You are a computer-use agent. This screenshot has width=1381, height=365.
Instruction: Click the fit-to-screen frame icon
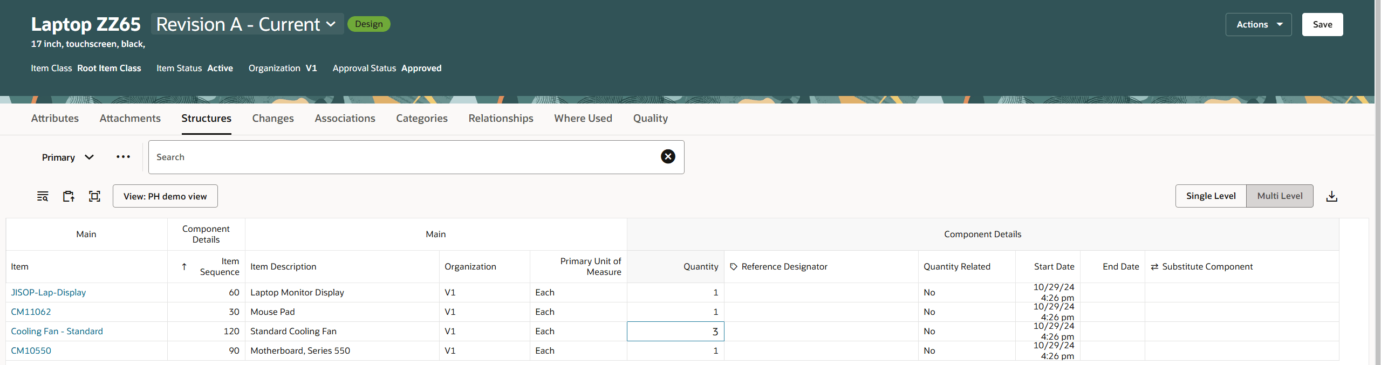pos(94,196)
